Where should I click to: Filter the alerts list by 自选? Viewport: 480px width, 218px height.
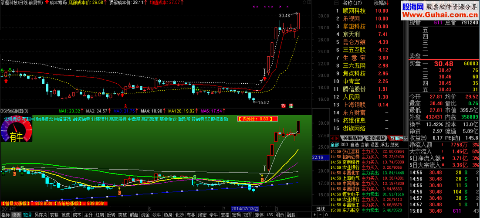[354, 145]
